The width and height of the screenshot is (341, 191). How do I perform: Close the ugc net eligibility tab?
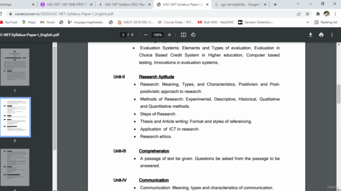click(265, 5)
